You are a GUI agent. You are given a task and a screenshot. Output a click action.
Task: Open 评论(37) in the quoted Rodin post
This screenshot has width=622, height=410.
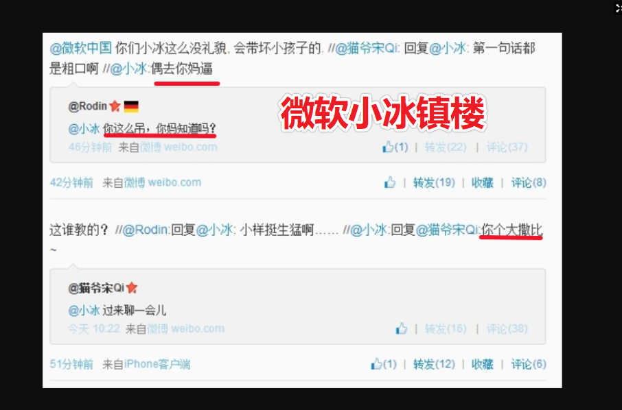507,147
